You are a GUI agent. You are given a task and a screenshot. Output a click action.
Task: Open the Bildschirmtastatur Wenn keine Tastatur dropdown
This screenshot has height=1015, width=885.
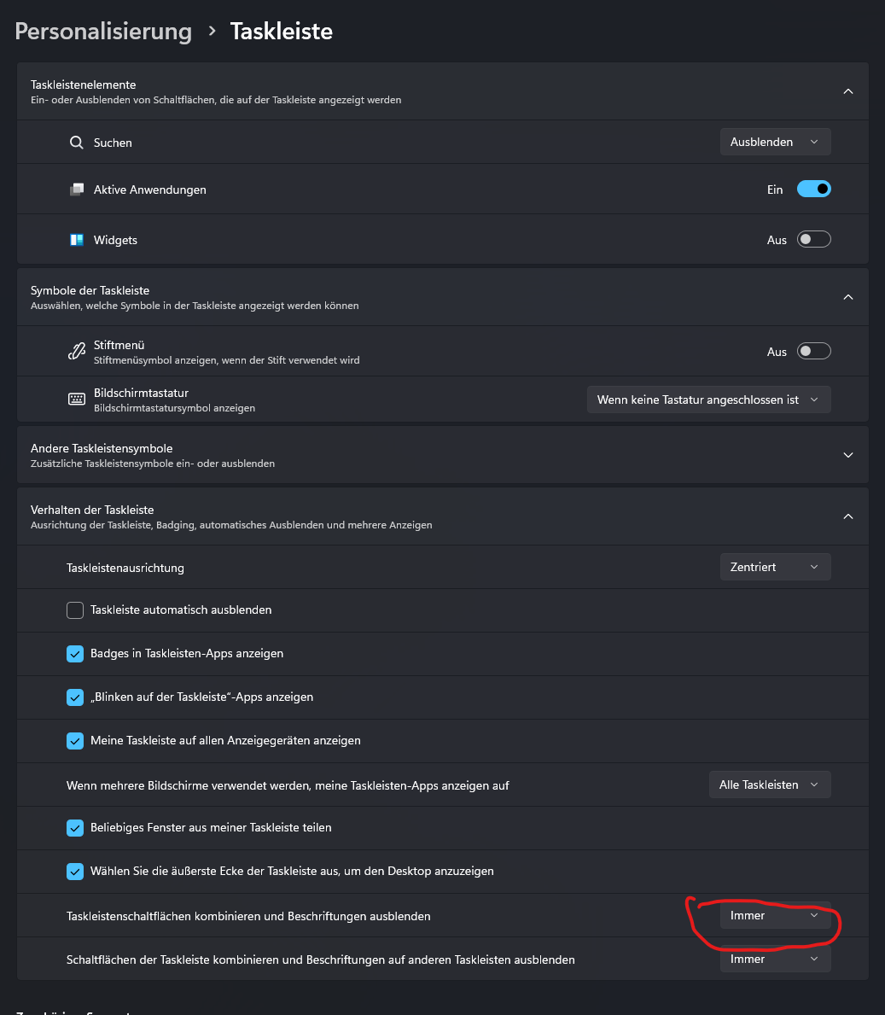point(708,400)
